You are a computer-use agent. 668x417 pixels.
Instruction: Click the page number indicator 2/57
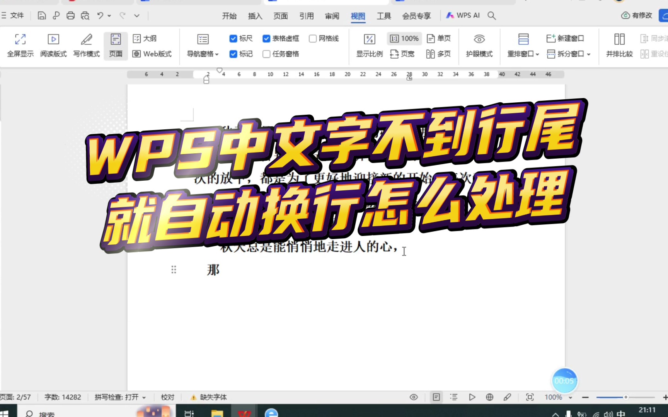point(15,397)
